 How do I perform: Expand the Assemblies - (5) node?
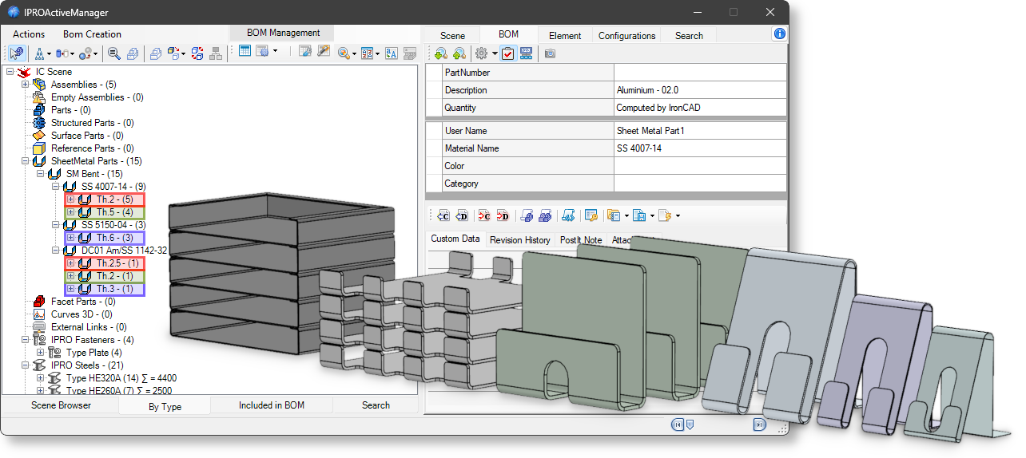25,85
